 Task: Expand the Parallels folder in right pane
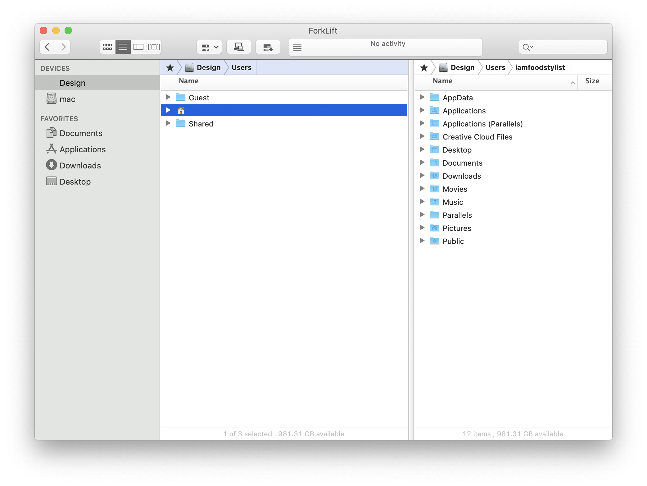tap(422, 215)
